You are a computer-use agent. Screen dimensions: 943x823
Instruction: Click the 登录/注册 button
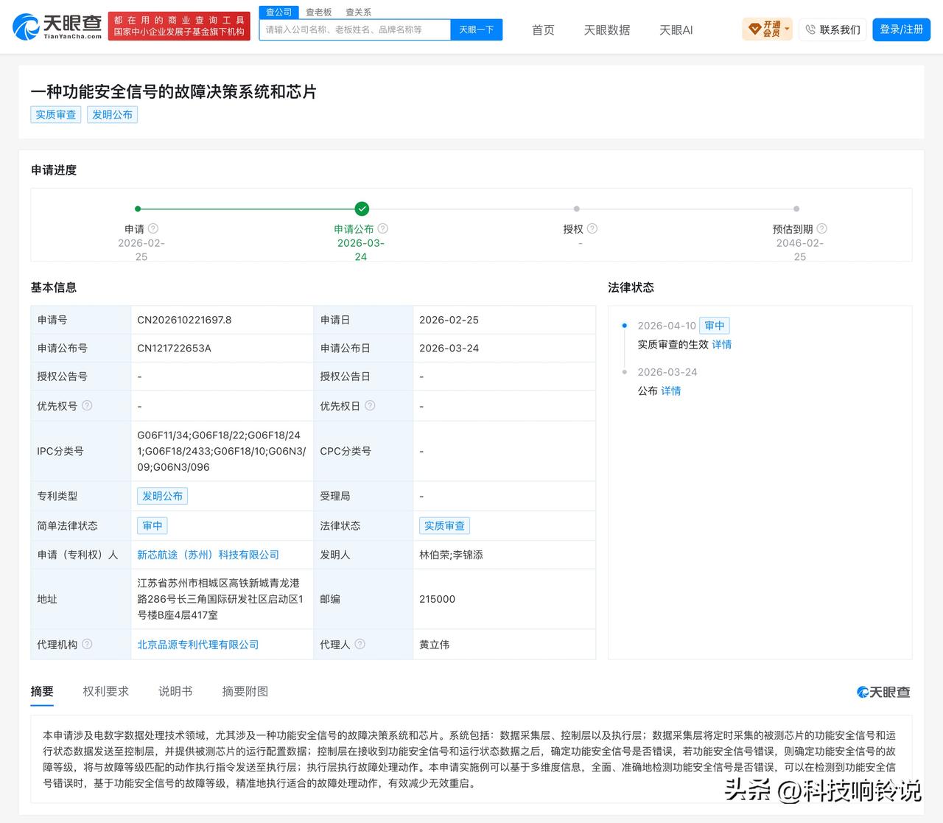coord(901,29)
